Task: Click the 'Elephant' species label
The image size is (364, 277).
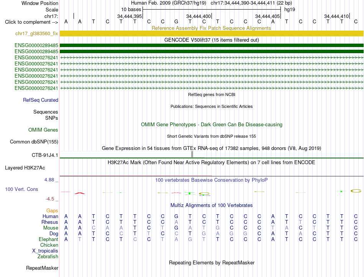Action: 48,239
